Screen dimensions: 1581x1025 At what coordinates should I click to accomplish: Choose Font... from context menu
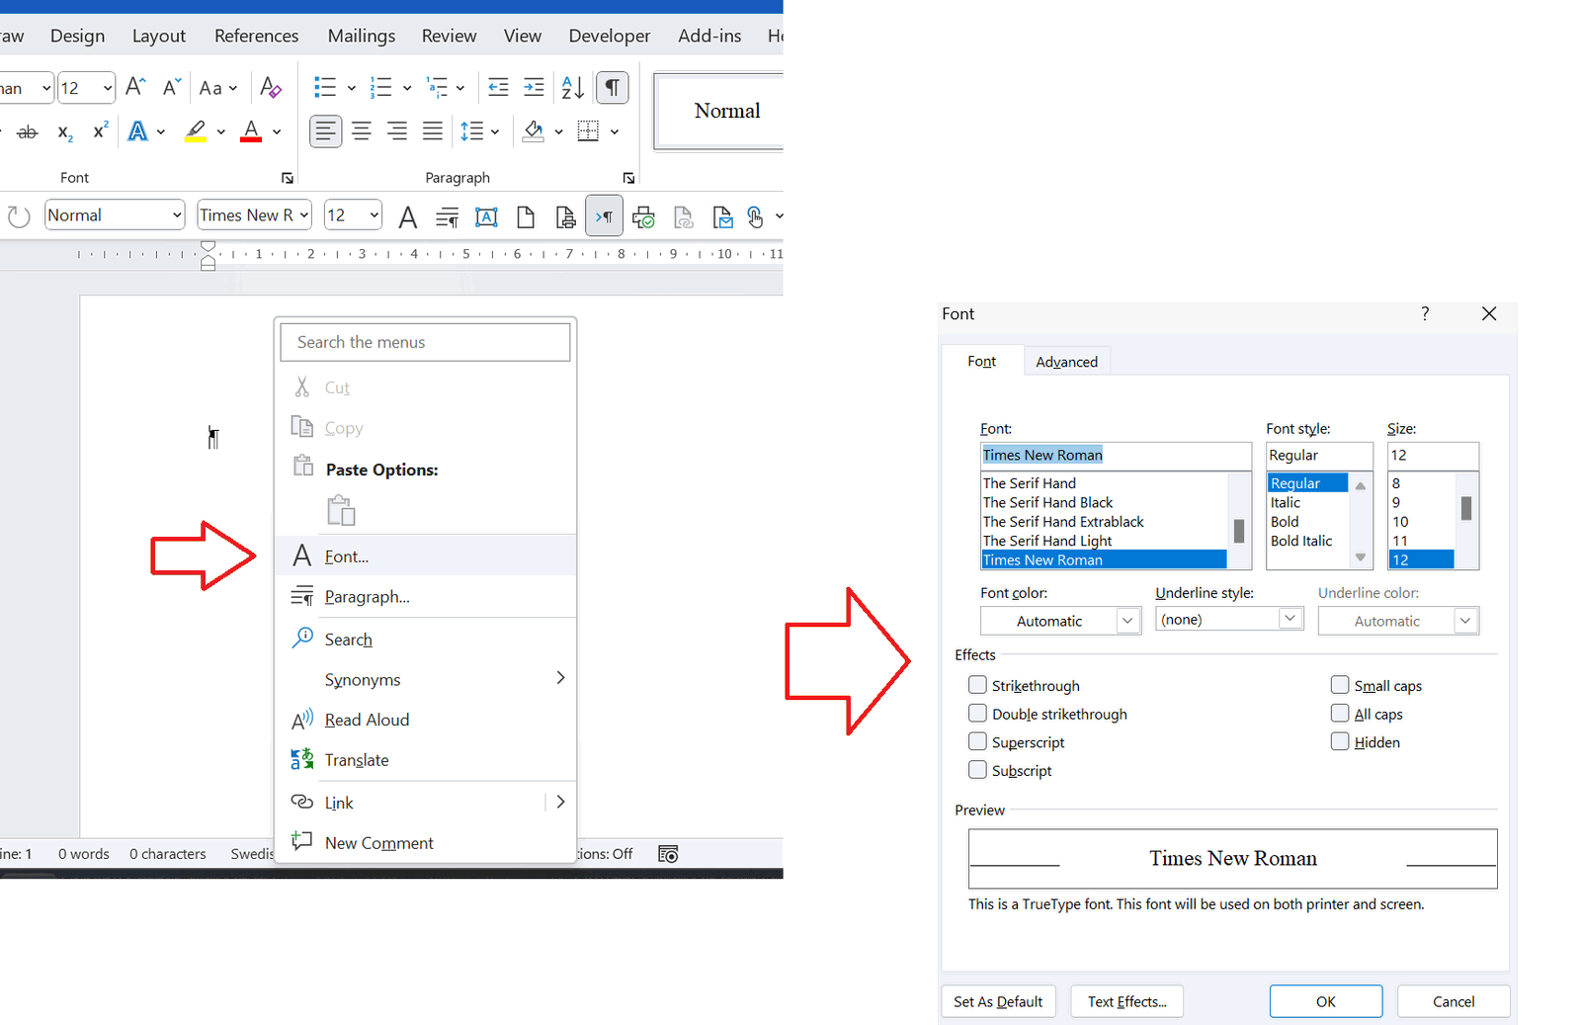(427, 555)
